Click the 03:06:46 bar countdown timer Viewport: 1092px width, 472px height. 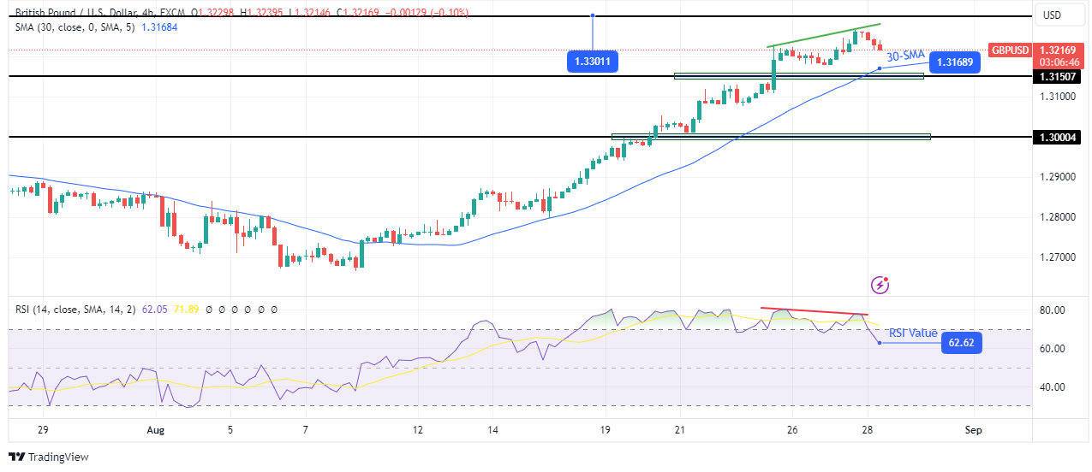click(x=1059, y=62)
